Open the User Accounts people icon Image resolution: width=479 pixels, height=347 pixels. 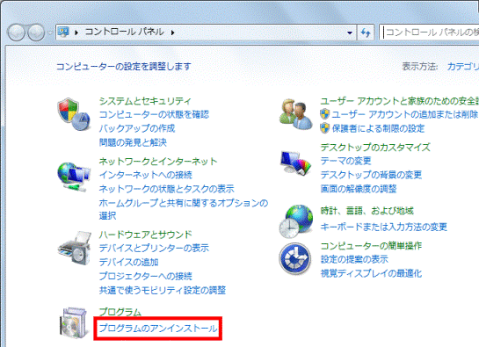pyautogui.click(x=295, y=114)
